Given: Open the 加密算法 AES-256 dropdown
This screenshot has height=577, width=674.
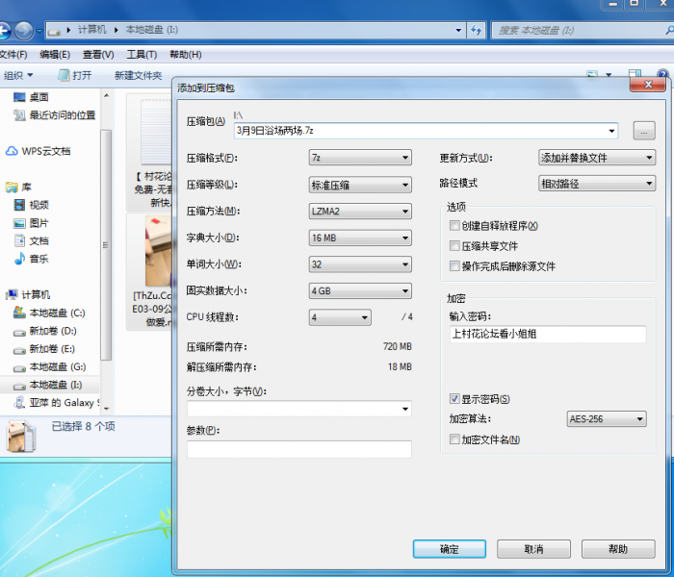Looking at the screenshot, I should tap(606, 419).
